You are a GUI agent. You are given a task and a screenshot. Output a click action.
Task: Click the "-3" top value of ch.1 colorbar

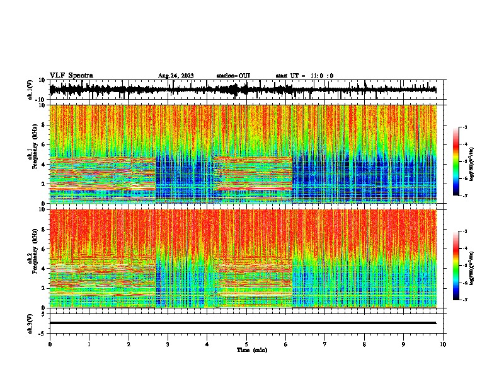pos(464,127)
